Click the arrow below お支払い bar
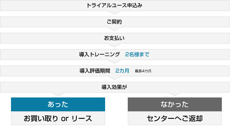Screen dimensions: 236x133 (x=115, y=45)
